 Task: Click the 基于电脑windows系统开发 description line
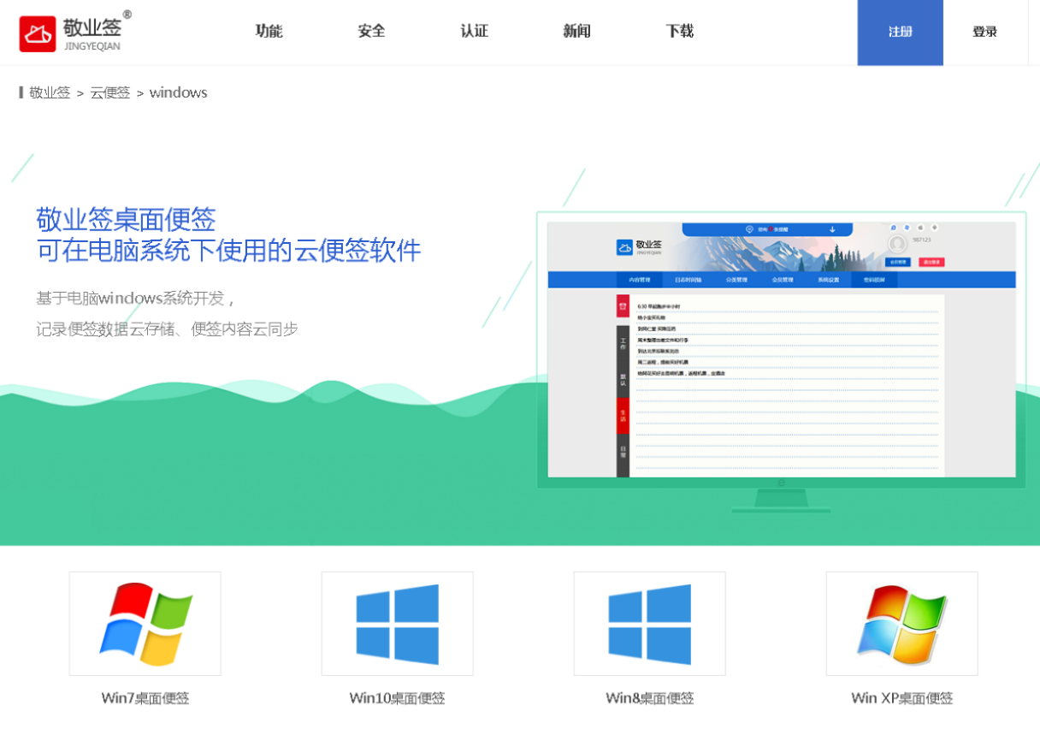(135, 299)
